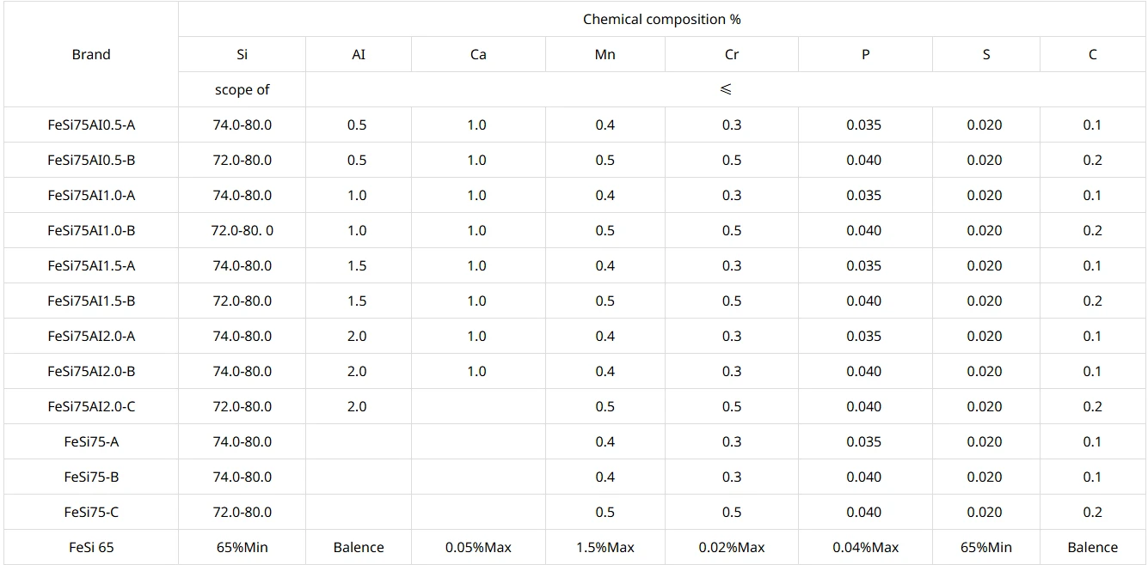The height and width of the screenshot is (565, 1148).
Task: Select the FeSi75-B brand cell
Action: pos(91,477)
